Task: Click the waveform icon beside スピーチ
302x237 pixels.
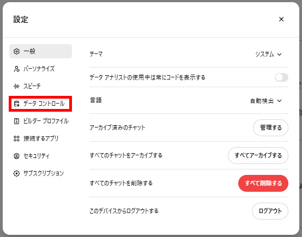Action: [16, 86]
